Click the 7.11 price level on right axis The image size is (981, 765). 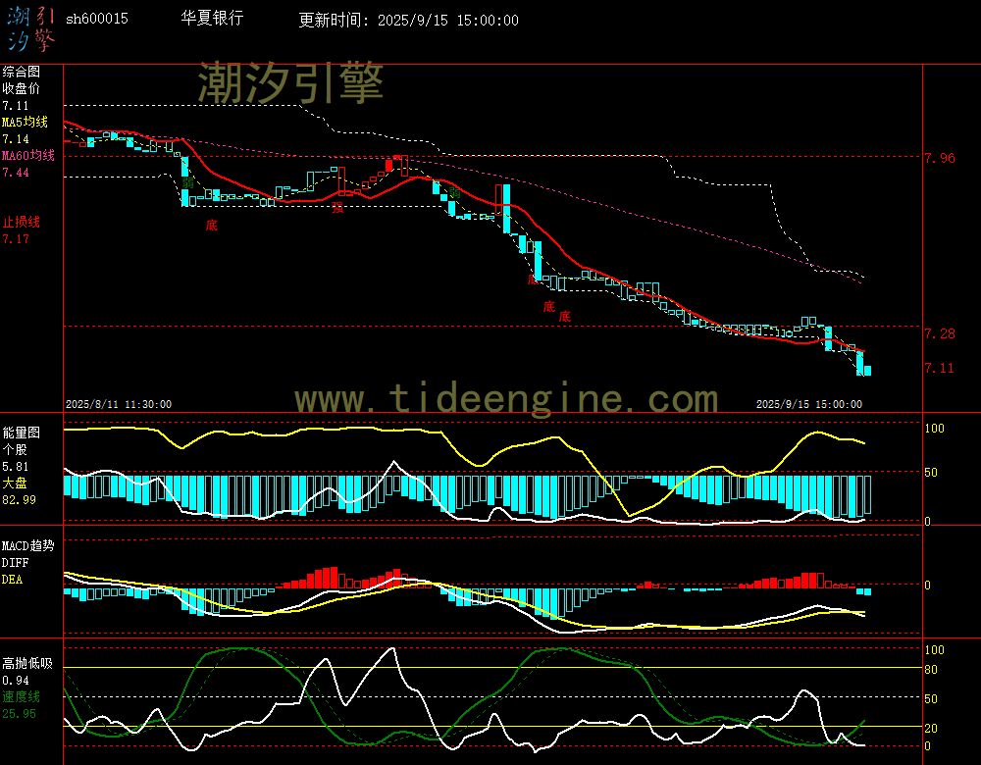tap(940, 368)
